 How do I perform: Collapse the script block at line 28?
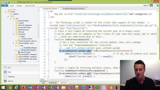click(x=48, y=28)
